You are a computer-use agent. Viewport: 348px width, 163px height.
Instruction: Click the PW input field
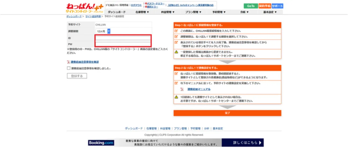123,44
